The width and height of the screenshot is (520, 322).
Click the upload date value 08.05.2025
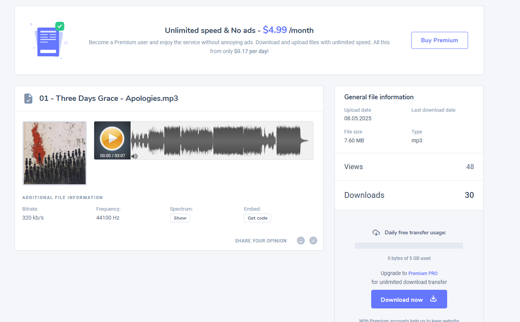tap(358, 118)
